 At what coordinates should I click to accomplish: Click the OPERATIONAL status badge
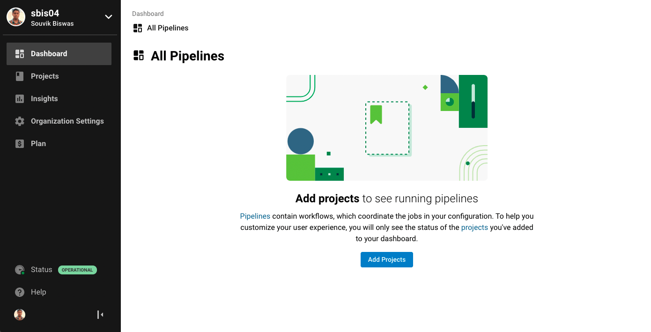(77, 270)
